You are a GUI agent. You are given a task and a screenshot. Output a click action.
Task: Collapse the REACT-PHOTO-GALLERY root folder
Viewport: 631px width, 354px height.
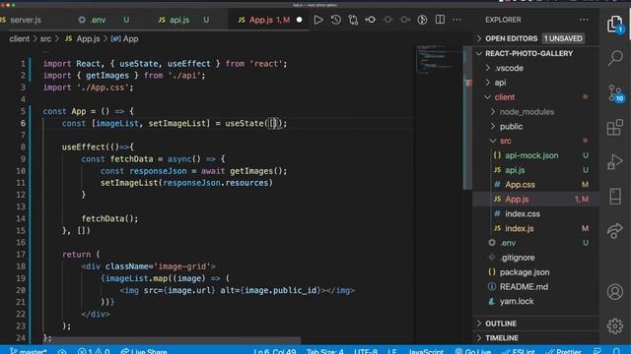click(535, 53)
